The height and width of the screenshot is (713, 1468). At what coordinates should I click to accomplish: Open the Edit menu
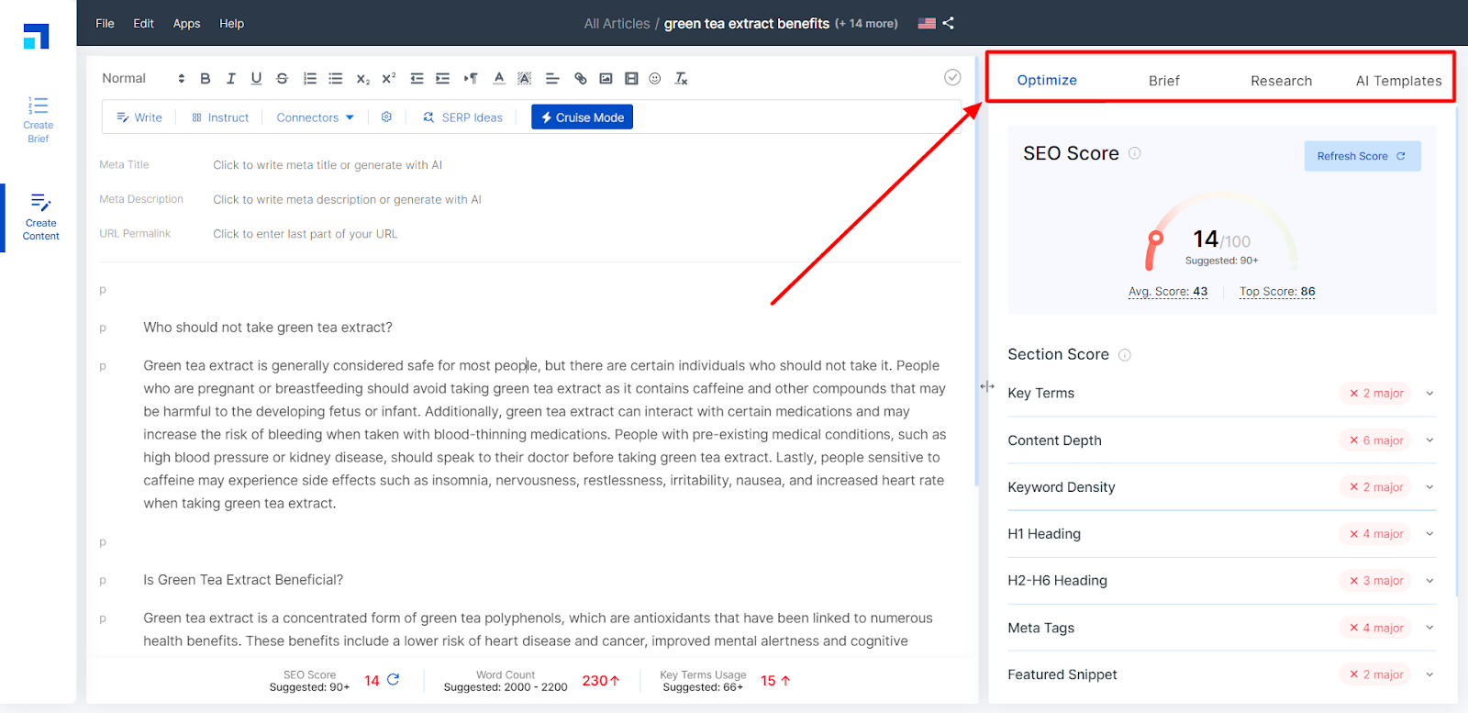click(x=143, y=24)
